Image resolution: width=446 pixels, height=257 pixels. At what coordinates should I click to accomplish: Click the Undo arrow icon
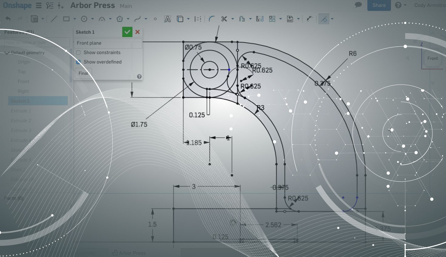[8, 19]
